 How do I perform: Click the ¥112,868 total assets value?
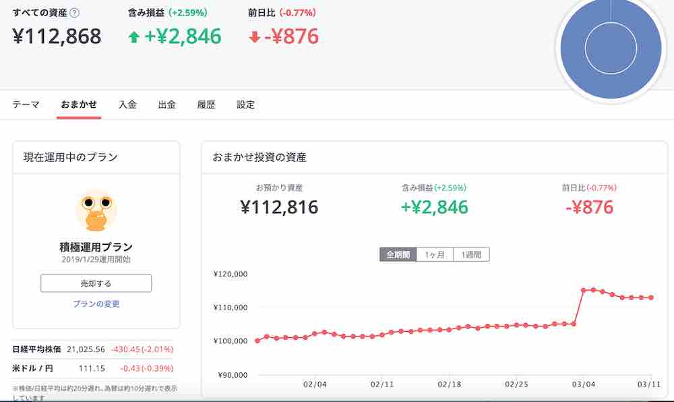57,36
